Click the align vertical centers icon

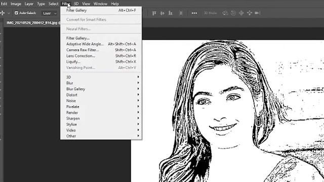click(162, 13)
